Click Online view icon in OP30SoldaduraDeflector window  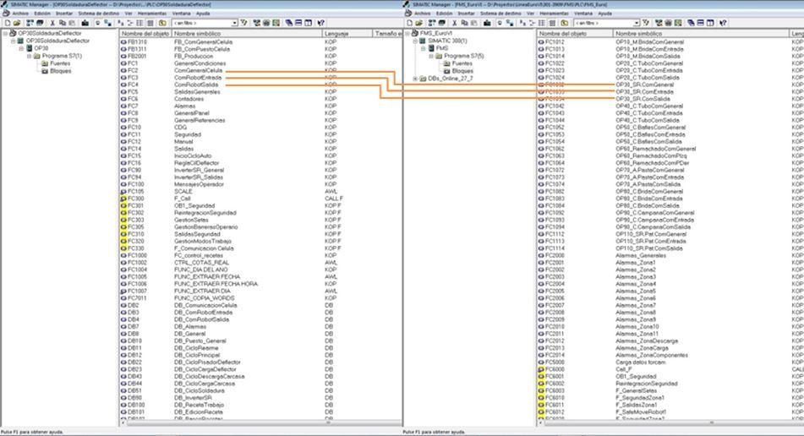(x=97, y=23)
